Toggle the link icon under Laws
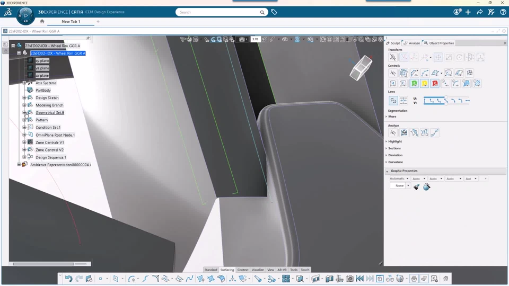The height and width of the screenshot is (286, 509). [393, 100]
